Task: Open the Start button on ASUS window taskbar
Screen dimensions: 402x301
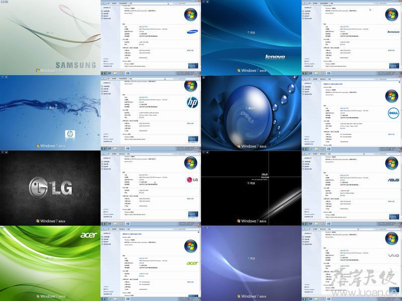Action: [x=305, y=224]
